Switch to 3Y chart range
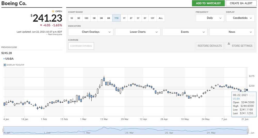Image resolution: width=258 pixels, height=138 pixels. 138,18
